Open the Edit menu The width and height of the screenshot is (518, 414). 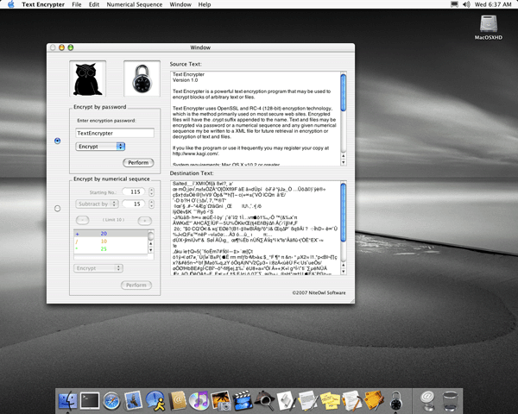pos(94,4)
